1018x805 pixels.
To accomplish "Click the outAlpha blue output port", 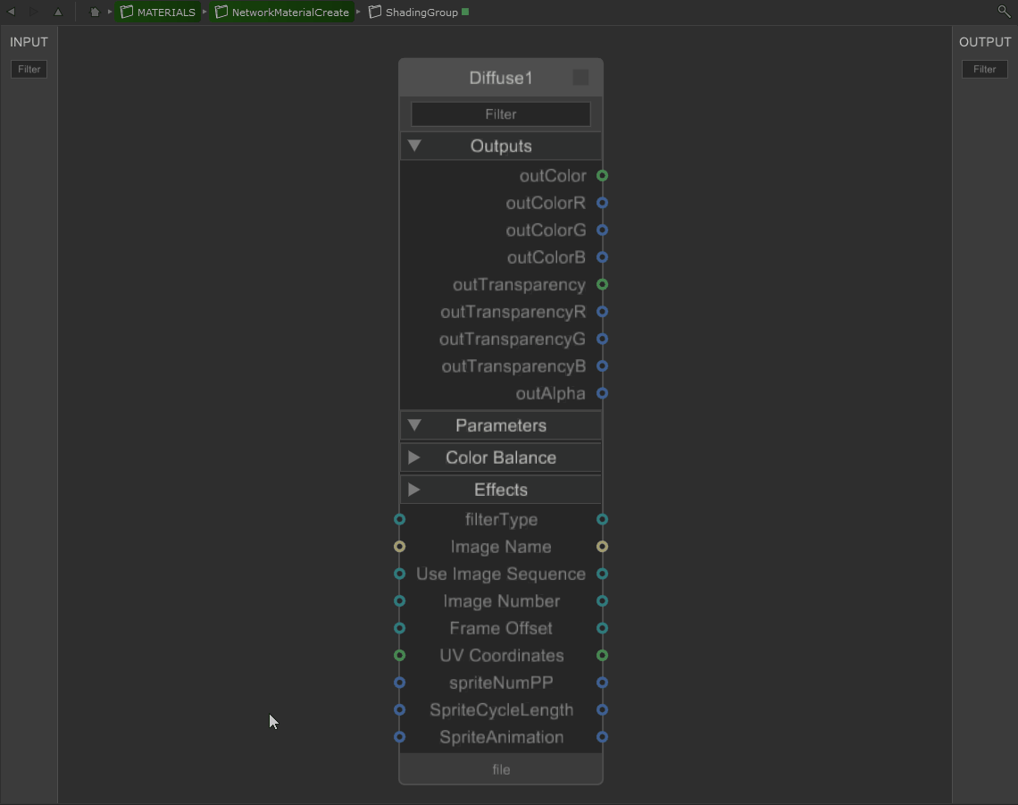I will (603, 393).
